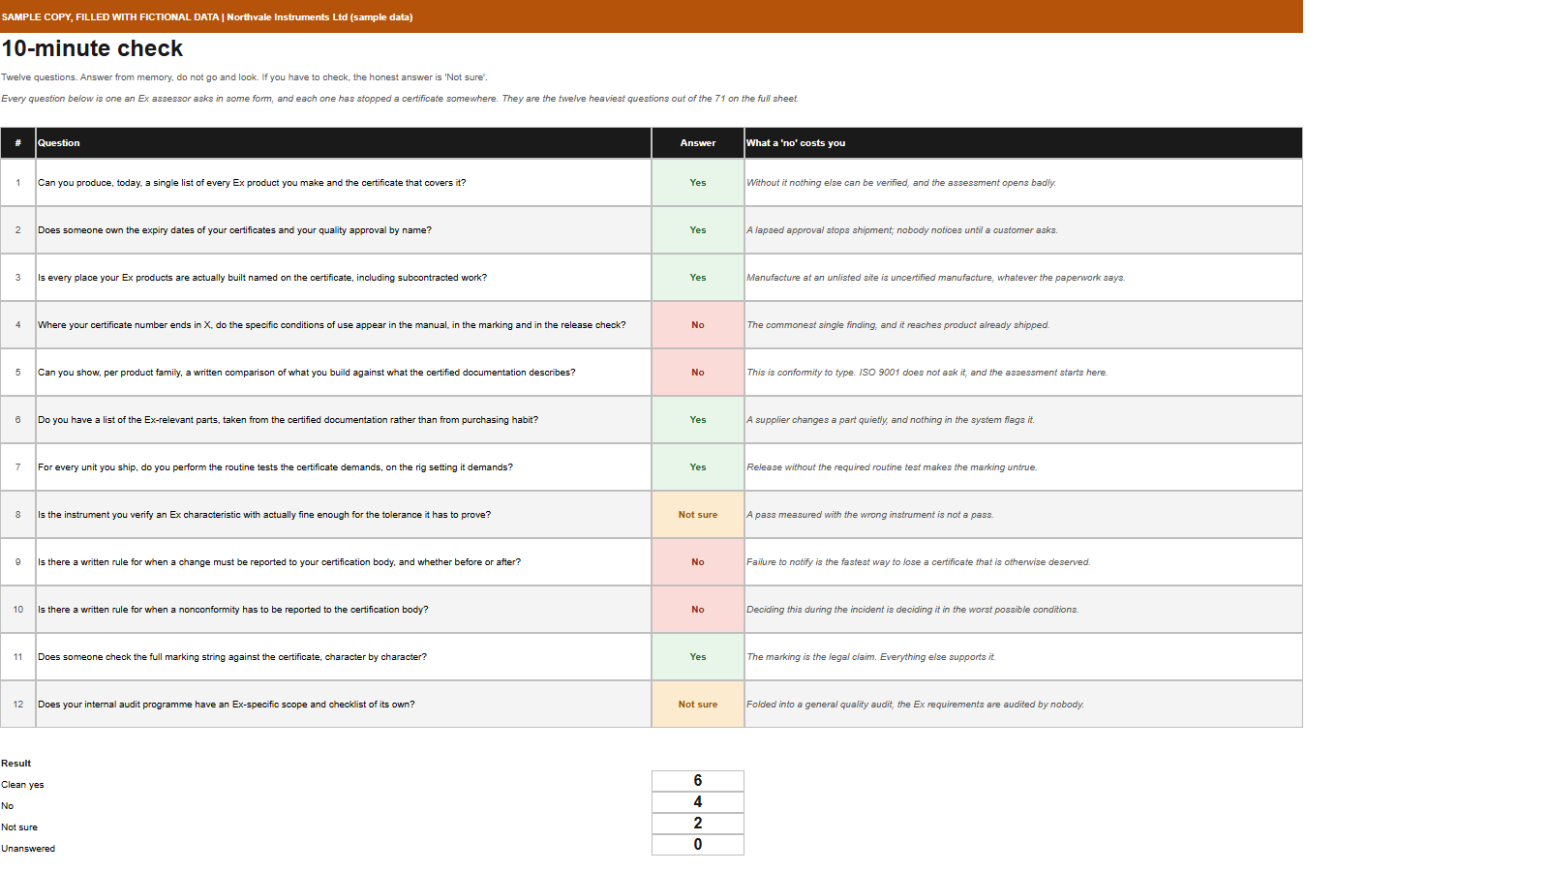
Task: Click the No count cell showing 4
Action: click(698, 802)
